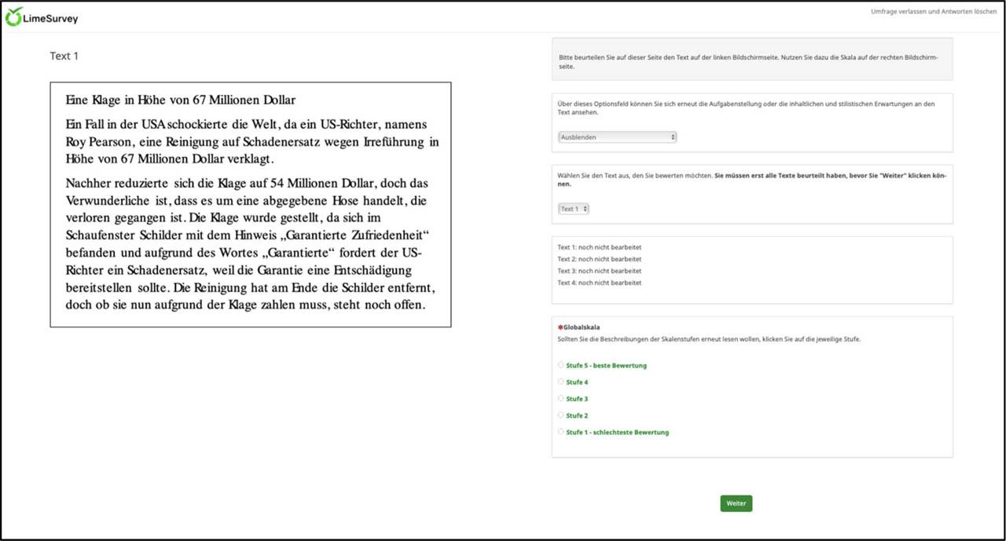Open the Ausblenden dropdown

(x=617, y=137)
